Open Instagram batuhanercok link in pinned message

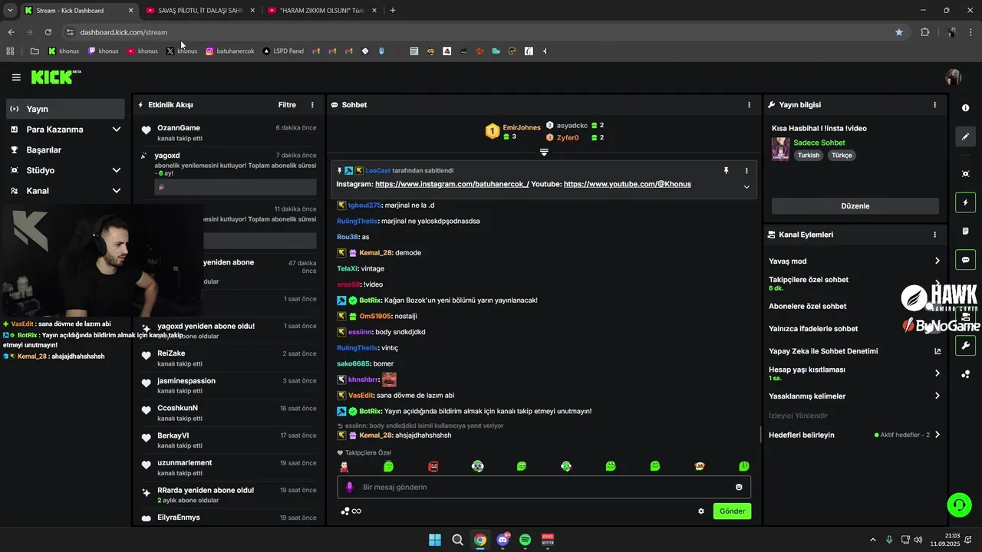(452, 184)
